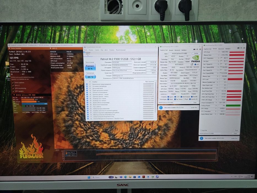Click the BIOS export share icon in GPU-Z
Screen dimensions: 257x193
(192, 64)
